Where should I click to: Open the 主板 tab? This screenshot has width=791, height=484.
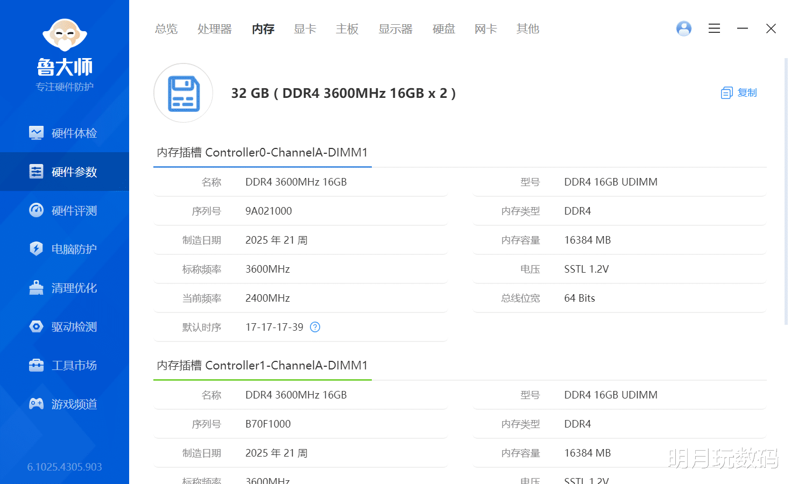347,29
